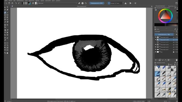Toggle eraser mode in the toolbar
The height and width of the screenshot is (102, 182).
(79, 3)
